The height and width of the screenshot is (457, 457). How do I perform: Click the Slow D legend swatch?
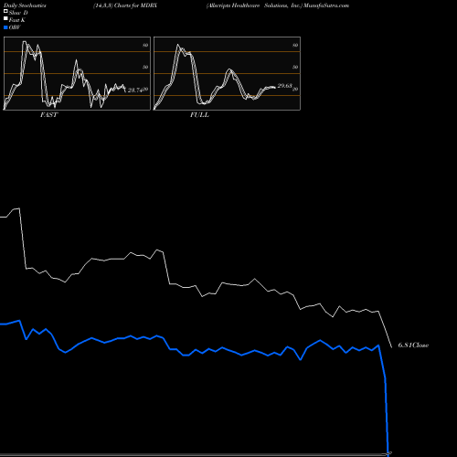(x=5, y=11)
